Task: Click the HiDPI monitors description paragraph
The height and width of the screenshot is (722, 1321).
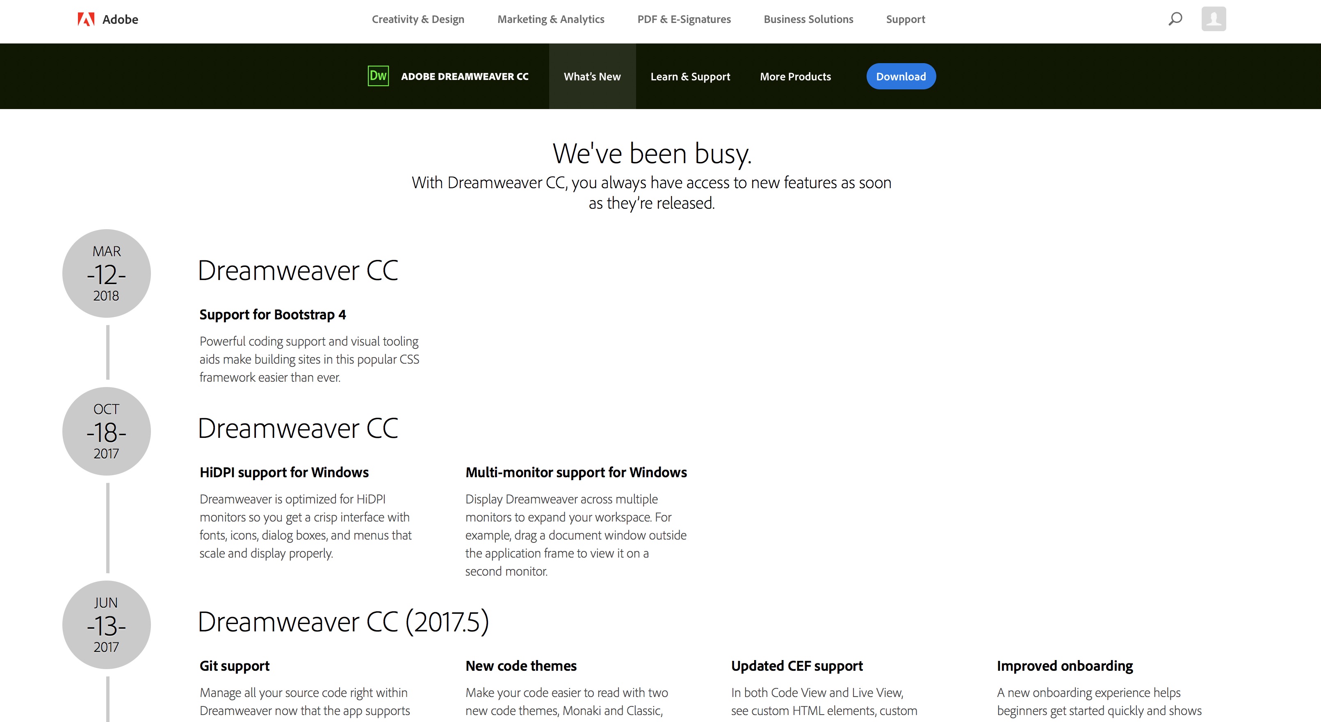Action: pyautogui.click(x=306, y=526)
